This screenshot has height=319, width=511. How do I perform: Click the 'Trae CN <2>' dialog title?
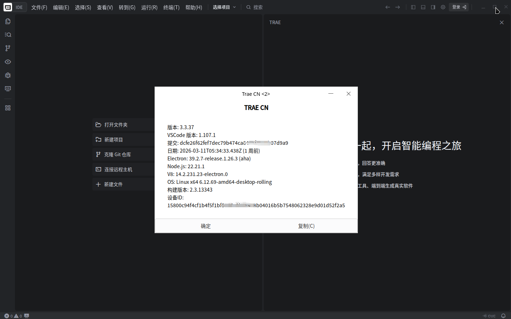coord(256,94)
